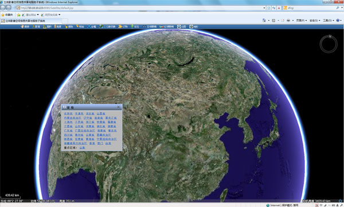Open the 安全(S) safety menu
The image size is (344, 207).
[x=315, y=21]
